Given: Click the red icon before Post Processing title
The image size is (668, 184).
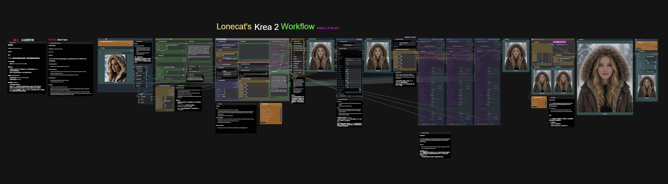Looking at the screenshot, I should (532, 39).
